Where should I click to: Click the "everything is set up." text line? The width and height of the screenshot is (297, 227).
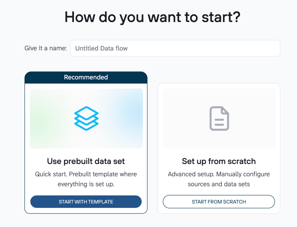tap(86, 184)
